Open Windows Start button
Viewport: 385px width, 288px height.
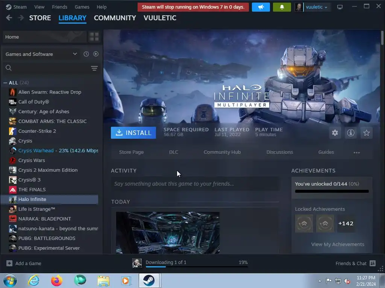[x=10, y=280]
